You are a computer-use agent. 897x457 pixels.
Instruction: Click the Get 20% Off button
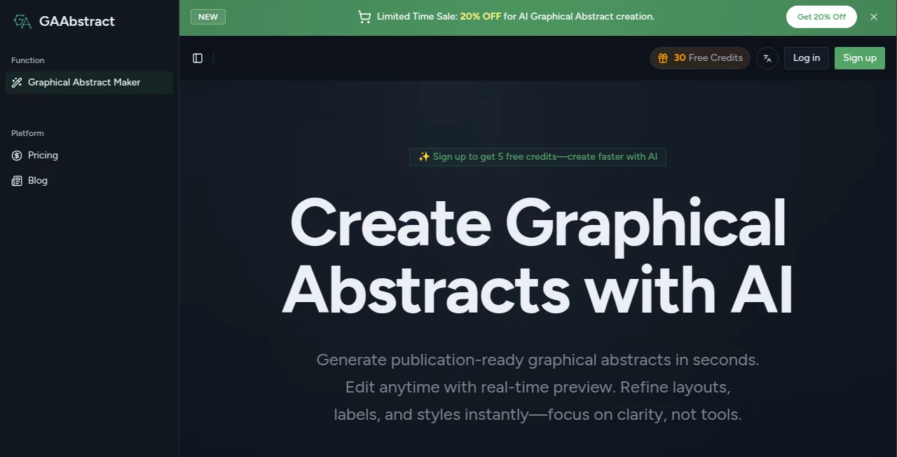(x=821, y=16)
